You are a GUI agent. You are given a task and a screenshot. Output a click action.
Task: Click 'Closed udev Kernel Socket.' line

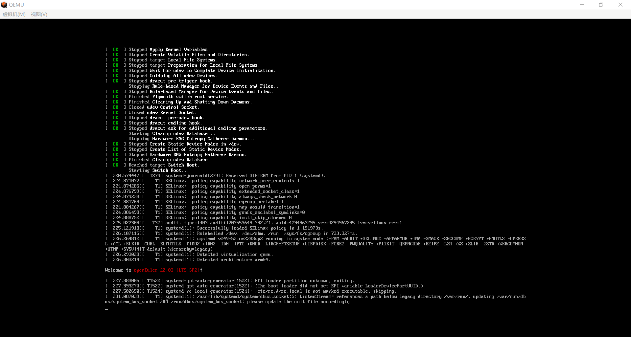tap(151, 113)
